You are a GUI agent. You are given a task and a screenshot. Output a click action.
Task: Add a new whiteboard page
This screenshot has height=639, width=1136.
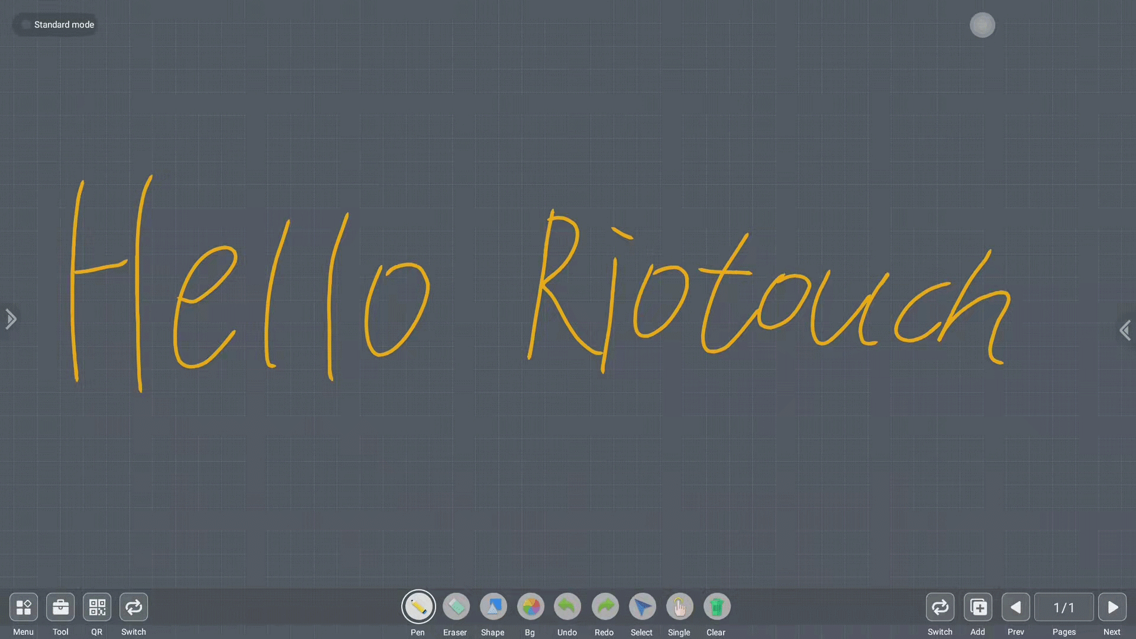978,607
